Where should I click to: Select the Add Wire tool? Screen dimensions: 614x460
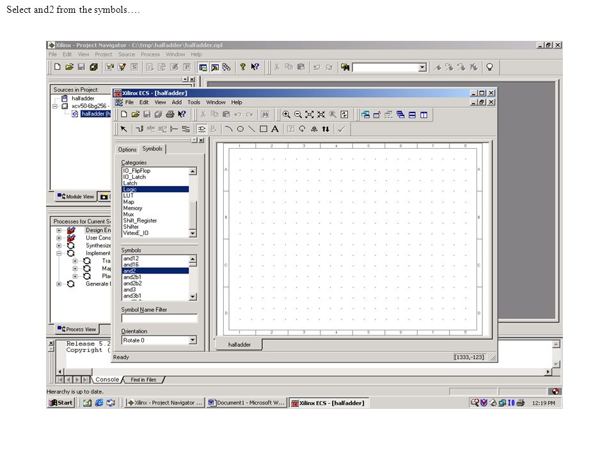[x=139, y=128]
